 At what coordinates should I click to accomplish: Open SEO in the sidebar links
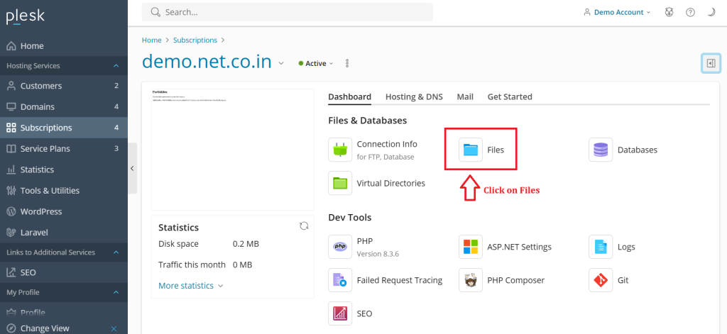[x=63, y=272]
